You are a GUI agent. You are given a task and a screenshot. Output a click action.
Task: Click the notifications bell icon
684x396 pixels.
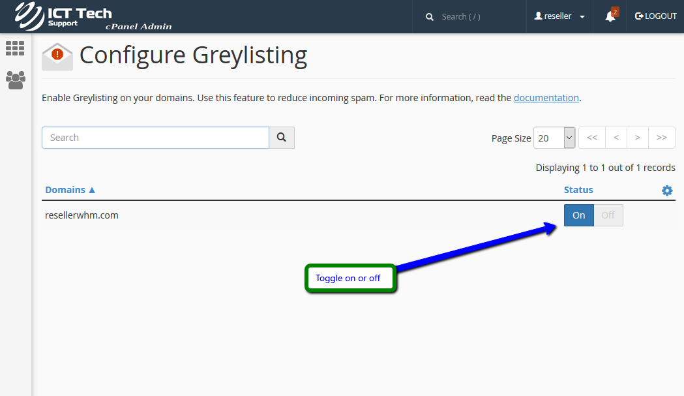click(x=610, y=16)
